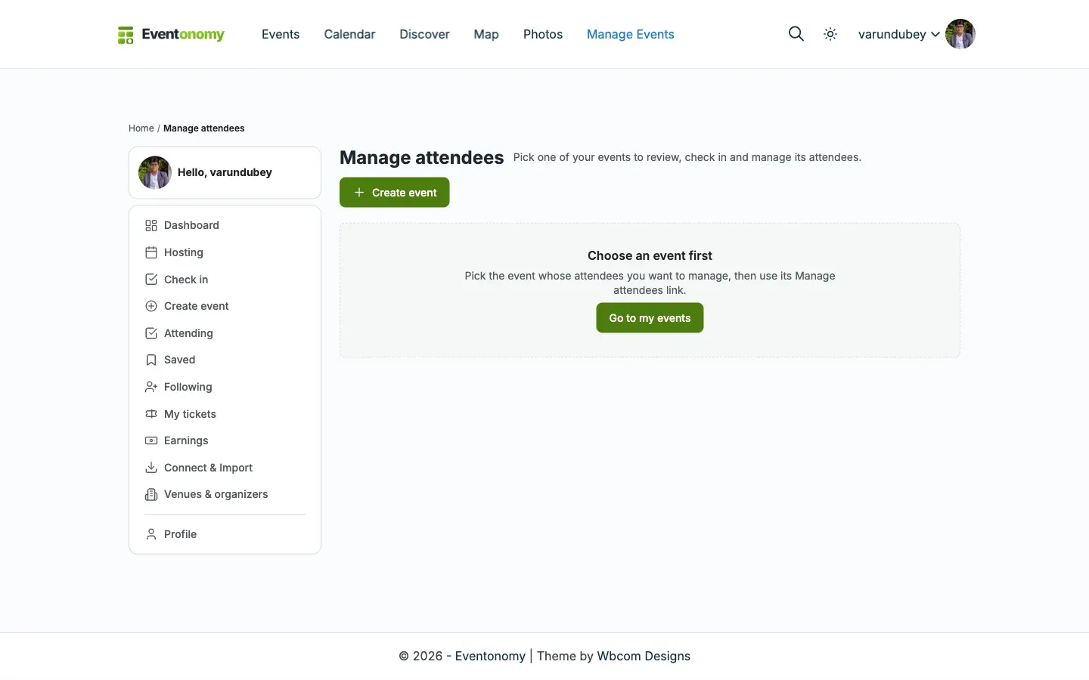The width and height of the screenshot is (1089, 680).
Task: Click the green Create event button
Action: point(395,192)
